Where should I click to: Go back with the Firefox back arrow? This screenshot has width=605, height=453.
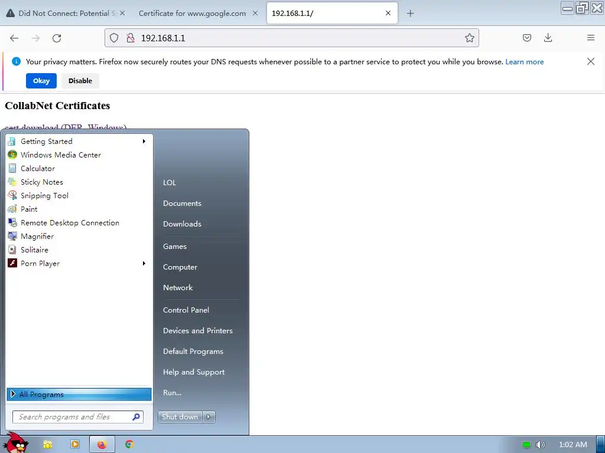[x=14, y=38]
